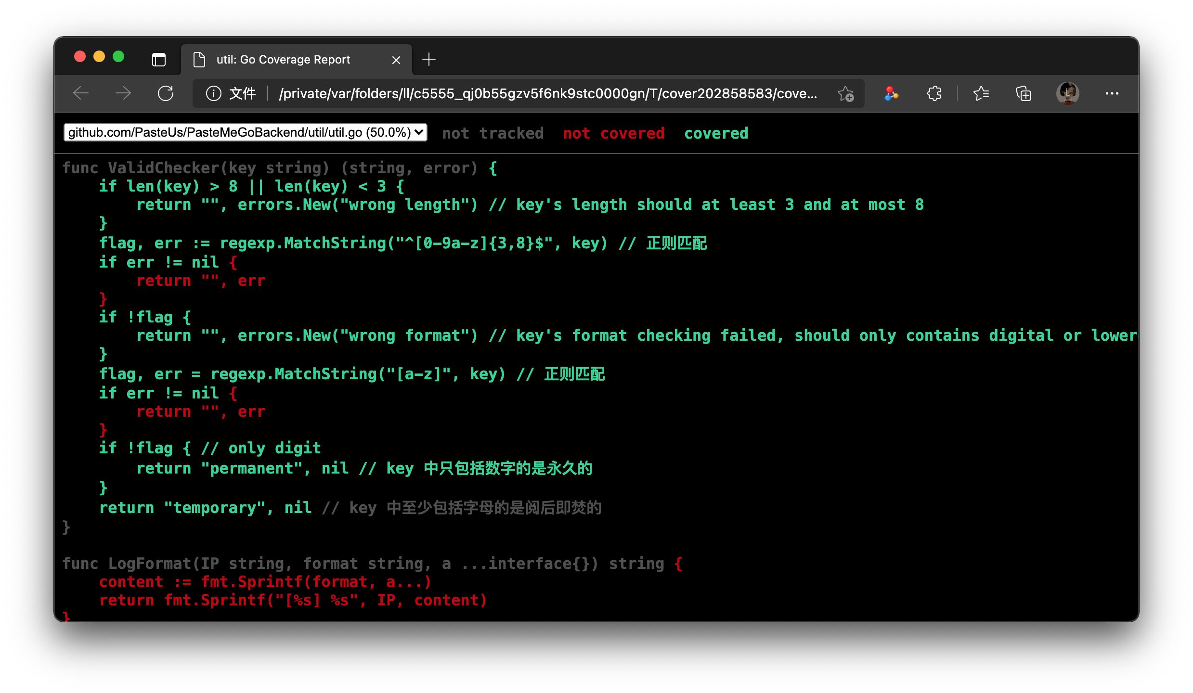Click the site info icon
Viewport: 1193px width, 693px height.
[213, 93]
